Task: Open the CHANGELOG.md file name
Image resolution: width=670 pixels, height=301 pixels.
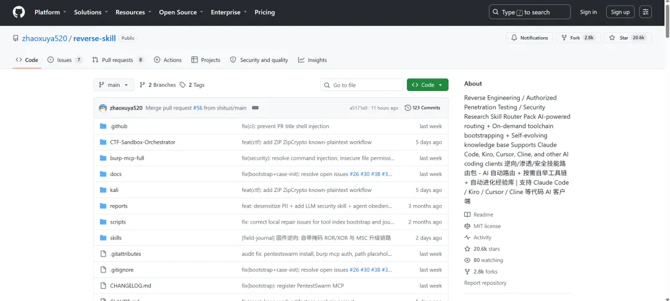Action: [130, 286]
